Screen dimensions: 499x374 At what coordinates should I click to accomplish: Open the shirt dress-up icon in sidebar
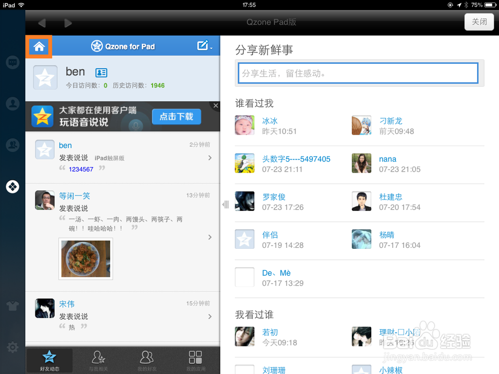click(12, 306)
